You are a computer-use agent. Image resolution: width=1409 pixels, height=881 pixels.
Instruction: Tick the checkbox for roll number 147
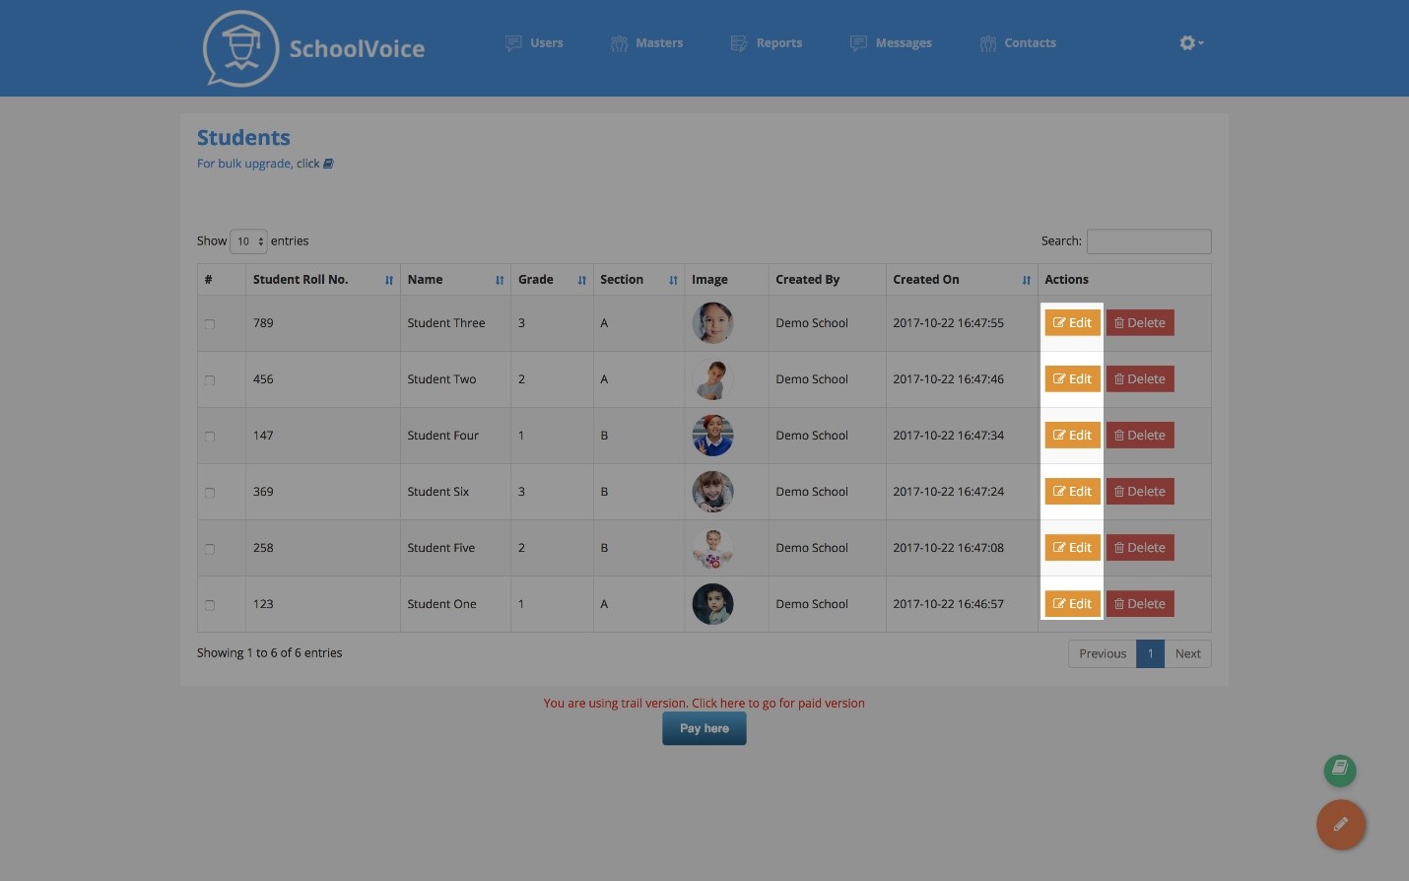click(209, 437)
